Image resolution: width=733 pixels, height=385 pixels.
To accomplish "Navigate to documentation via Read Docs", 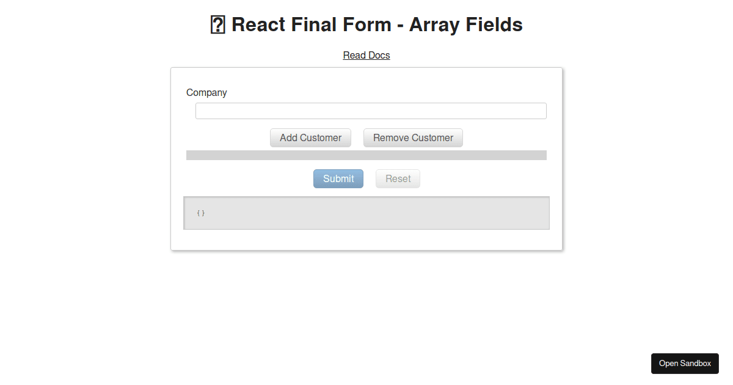I will [x=366, y=55].
